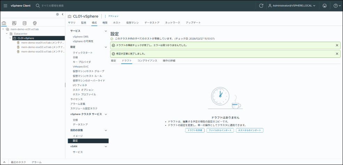The height and width of the screenshot is (165, 343).
Task: Click the ファイルからインポート button
Action: pyautogui.click(x=220, y=130)
